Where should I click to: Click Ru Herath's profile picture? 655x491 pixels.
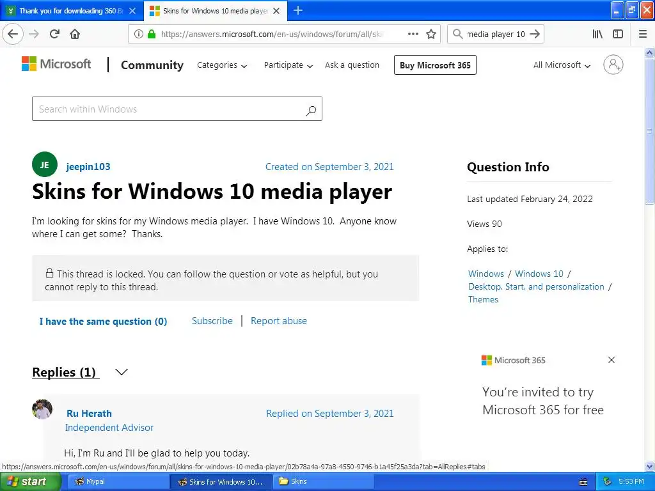[x=42, y=409]
